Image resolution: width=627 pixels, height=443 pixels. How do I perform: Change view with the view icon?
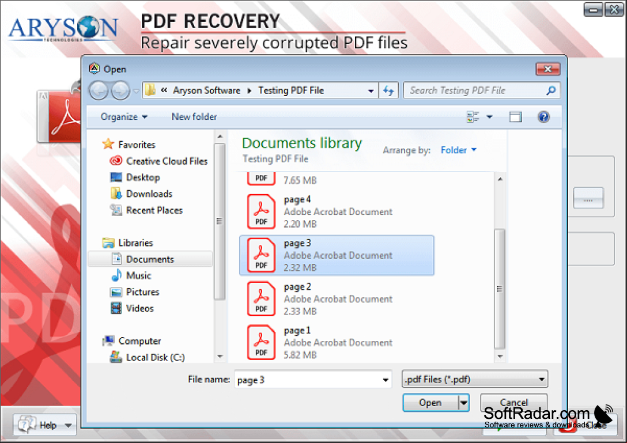pos(473,117)
